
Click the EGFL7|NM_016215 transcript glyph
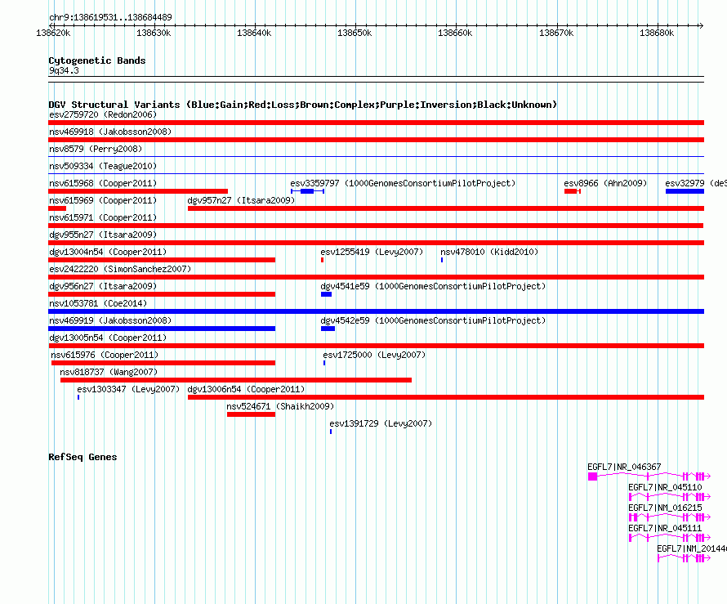tap(670, 517)
